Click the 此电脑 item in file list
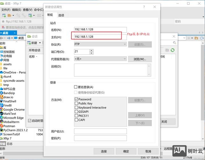The width and height of the screenshot is (205, 160). point(6,56)
